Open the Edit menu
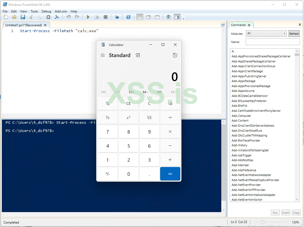 pyautogui.click(x=14, y=11)
